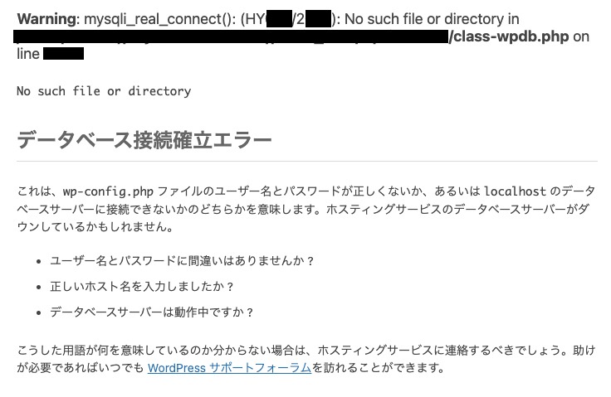Screen dimensions: 611x397
Task: Click the データベースサーバーは動作中ですか bullet item
Action: tap(152, 312)
